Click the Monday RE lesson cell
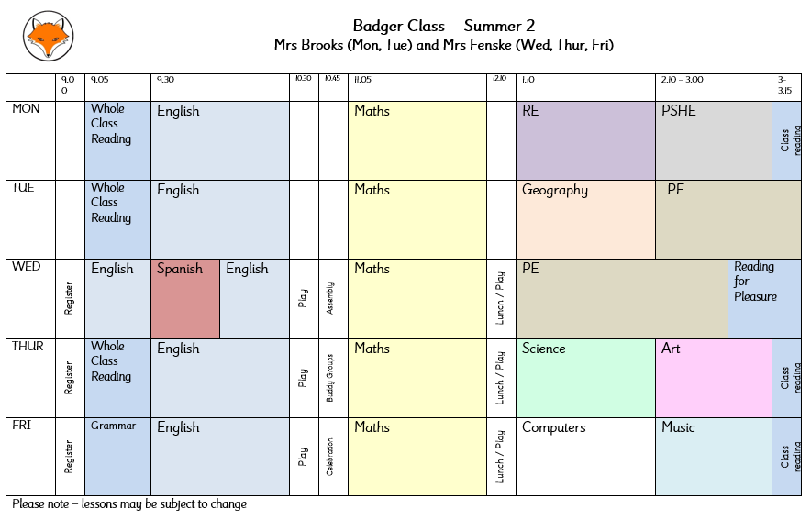811x520 pixels. point(585,140)
